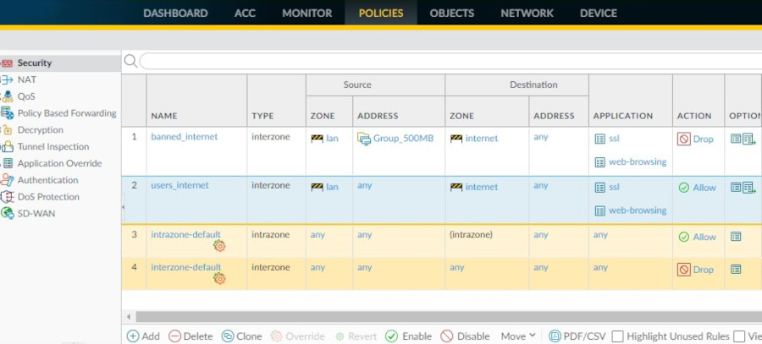The image size is (762, 344).
Task: Click ssl application in banned_internet rule
Action: (615, 139)
